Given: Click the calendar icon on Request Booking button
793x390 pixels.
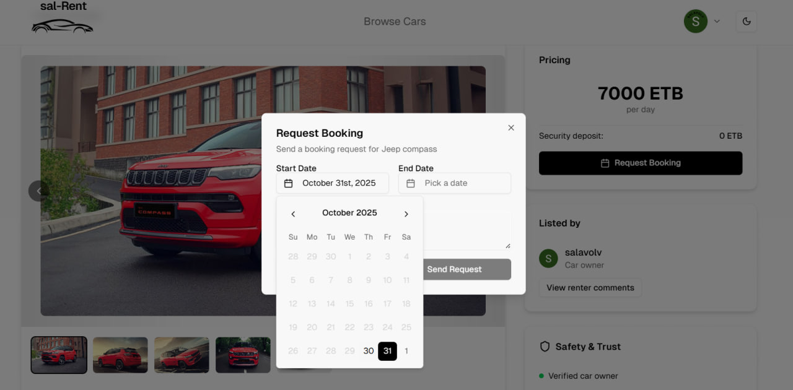Looking at the screenshot, I should (x=605, y=163).
